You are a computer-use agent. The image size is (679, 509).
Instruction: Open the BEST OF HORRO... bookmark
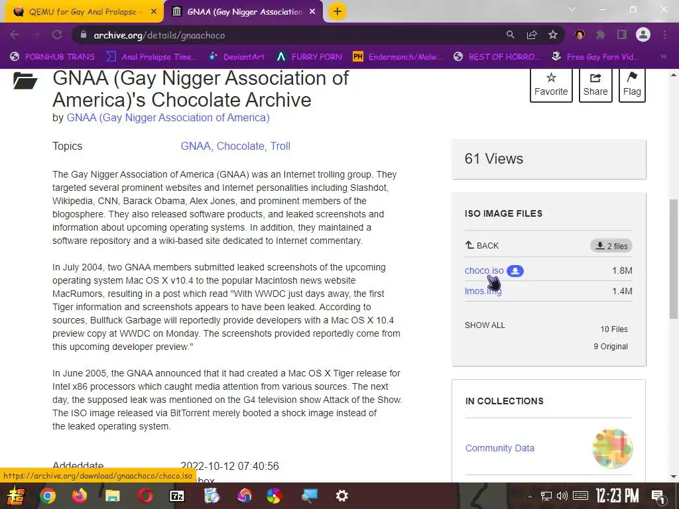pyautogui.click(x=497, y=57)
